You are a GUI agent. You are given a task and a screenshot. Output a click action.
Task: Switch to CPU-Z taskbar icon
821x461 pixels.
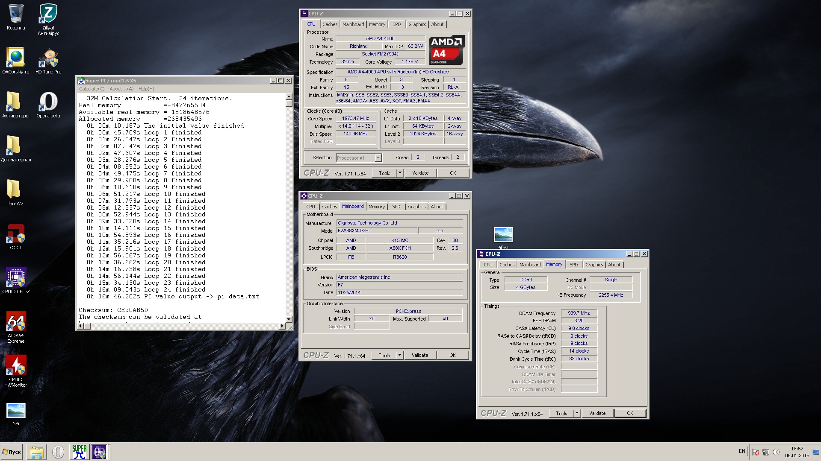[100, 452]
